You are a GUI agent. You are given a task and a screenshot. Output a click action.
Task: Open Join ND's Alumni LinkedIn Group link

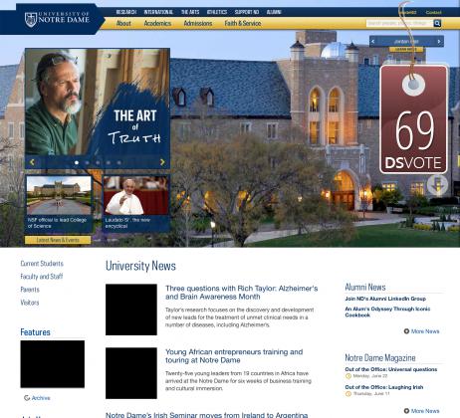click(385, 299)
